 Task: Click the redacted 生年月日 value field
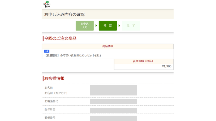[113, 110]
